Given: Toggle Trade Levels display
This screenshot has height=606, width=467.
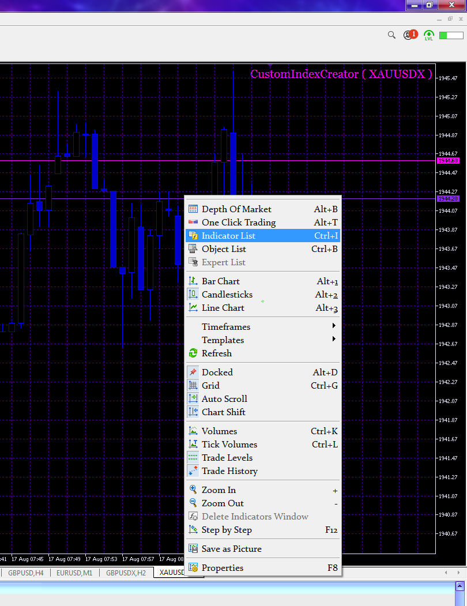Looking at the screenshot, I should pos(263,458).
